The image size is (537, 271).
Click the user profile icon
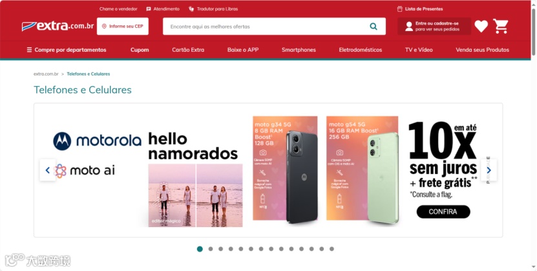point(409,27)
